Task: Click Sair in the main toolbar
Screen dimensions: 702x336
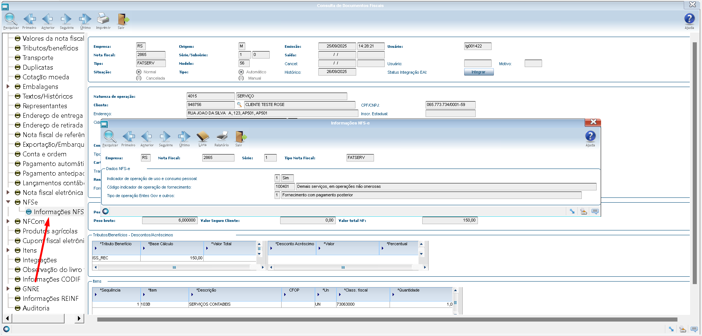Action: (x=122, y=21)
